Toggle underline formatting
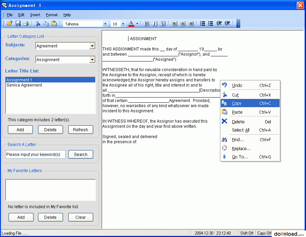Image resolution: width=306 pixels, height=237 pixels. pos(163,24)
